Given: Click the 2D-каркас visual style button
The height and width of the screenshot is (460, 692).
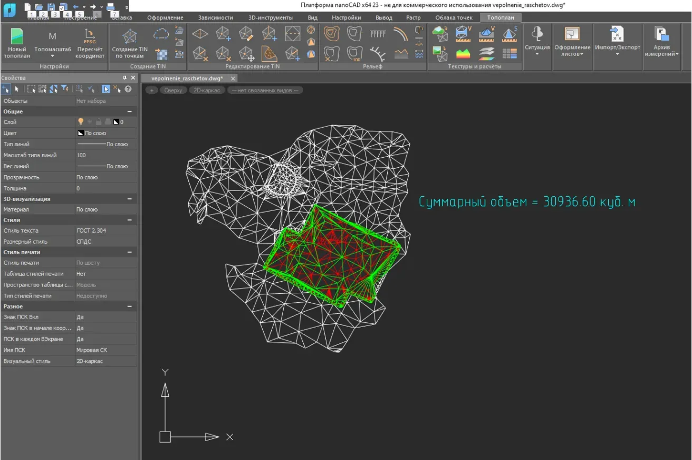Looking at the screenshot, I should [x=207, y=90].
